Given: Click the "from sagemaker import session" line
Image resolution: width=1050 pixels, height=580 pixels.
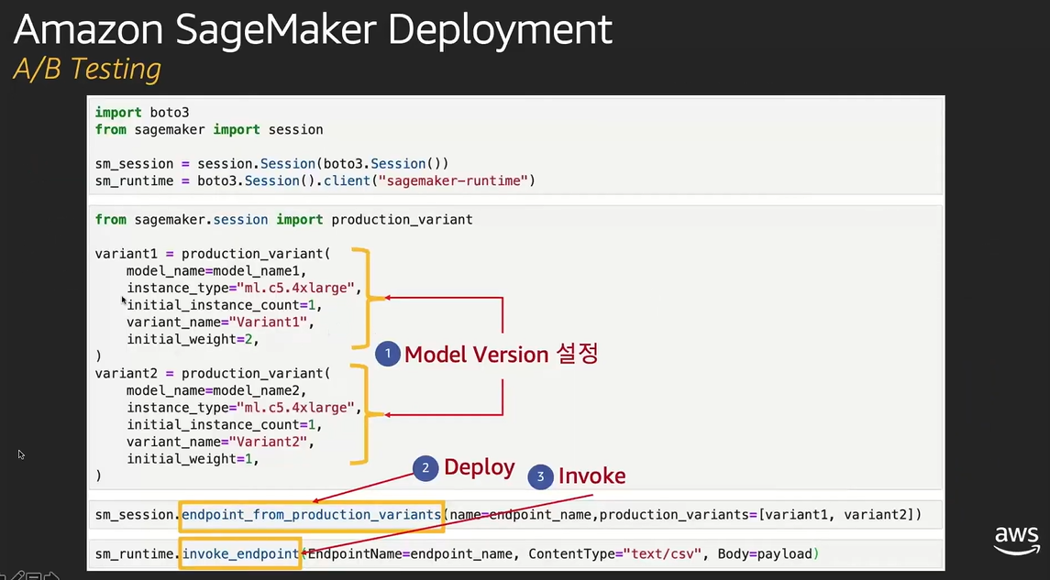Looking at the screenshot, I should (209, 130).
